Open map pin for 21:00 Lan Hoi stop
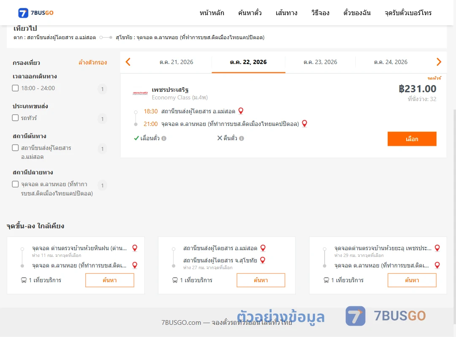456x337 pixels. 304,124
